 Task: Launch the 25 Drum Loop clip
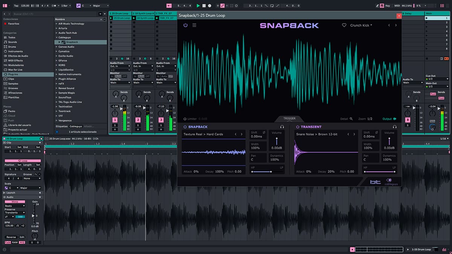(x=111, y=18)
